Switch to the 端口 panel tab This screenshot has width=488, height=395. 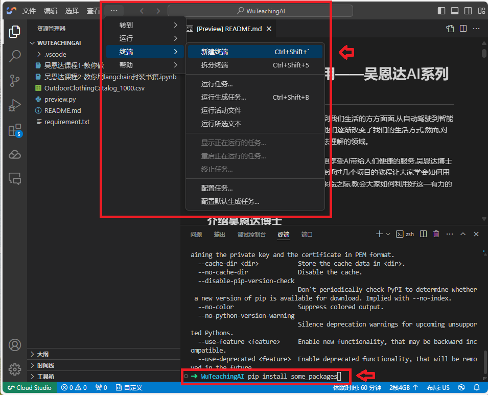coord(307,235)
